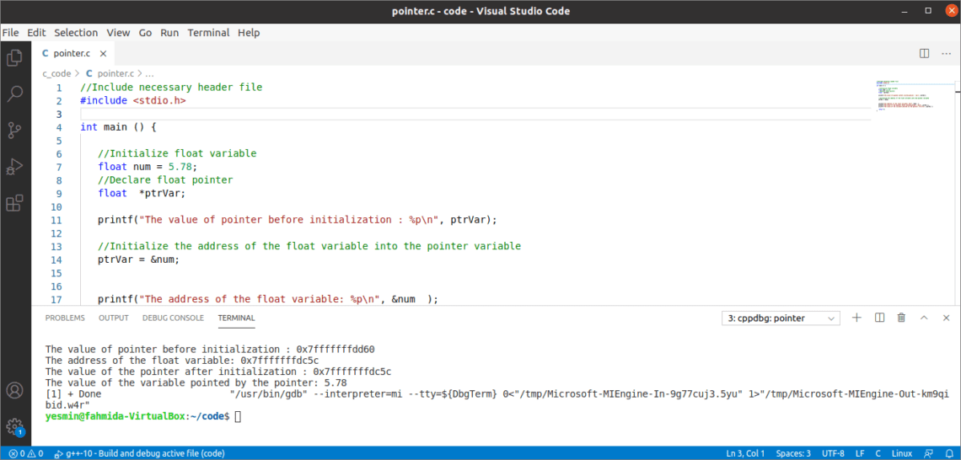Open the Extensions view
This screenshot has height=460, width=961.
point(14,203)
